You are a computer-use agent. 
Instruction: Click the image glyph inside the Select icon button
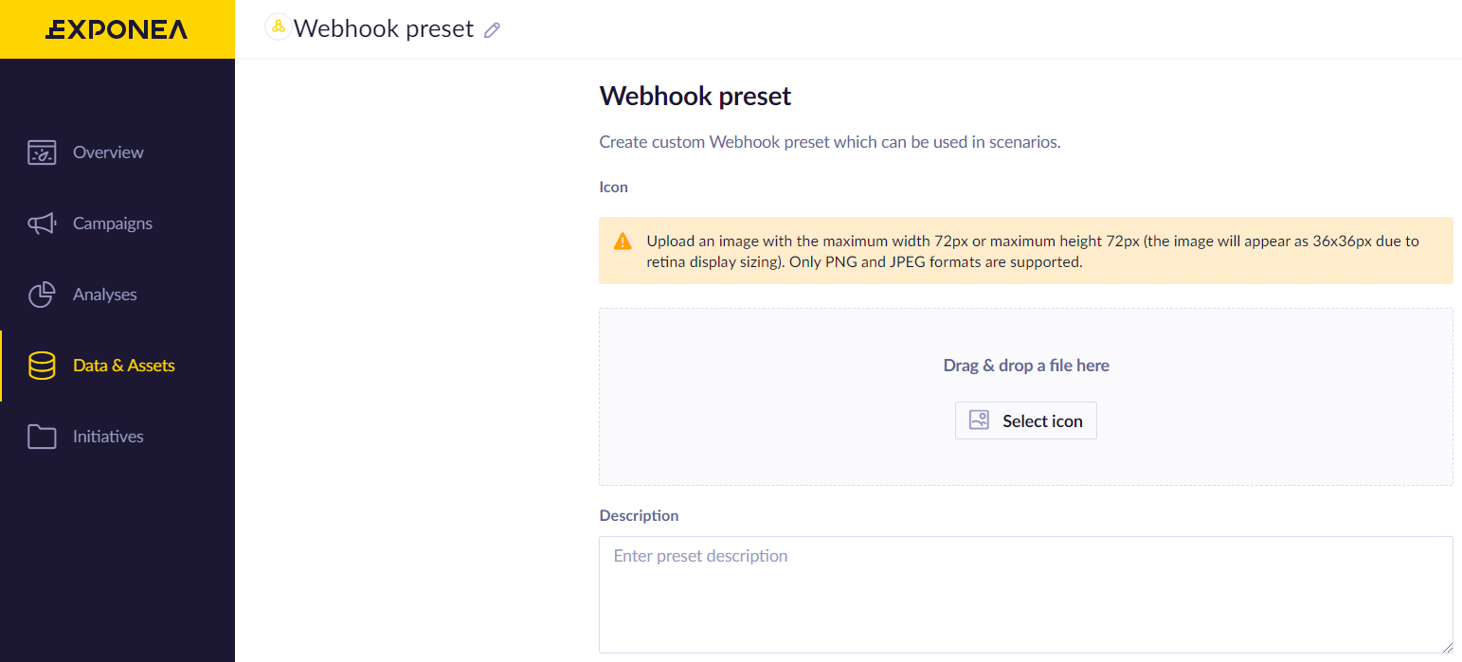(979, 420)
